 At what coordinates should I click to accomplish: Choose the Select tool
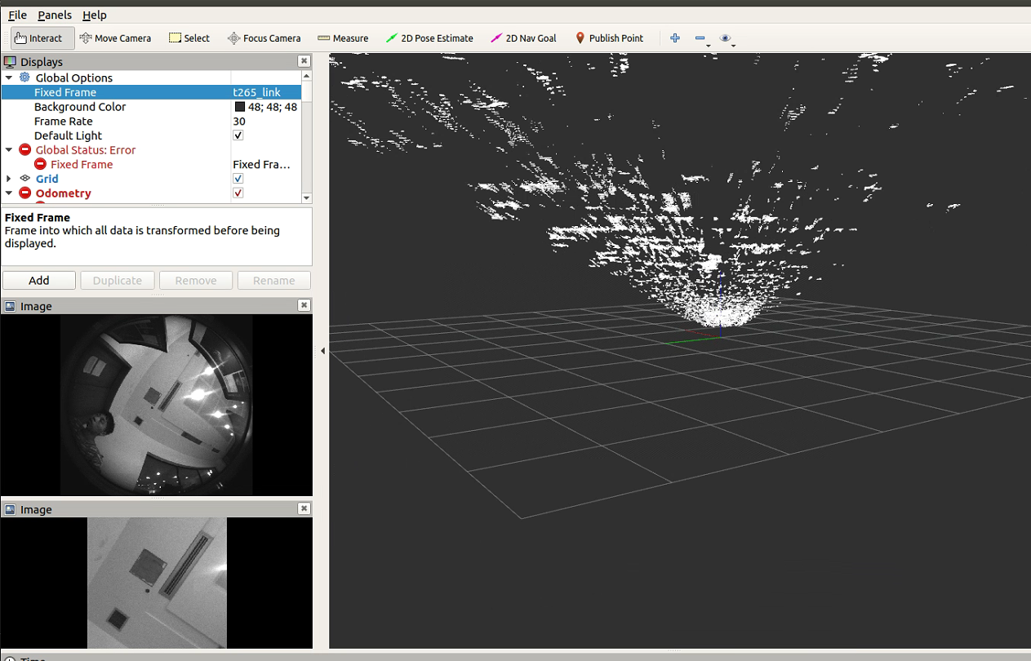(x=189, y=38)
